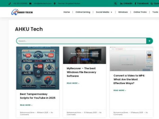Viewport: 159px width, 119px height.
Task: Click author name under Convert Video article
Action: coord(121,113)
